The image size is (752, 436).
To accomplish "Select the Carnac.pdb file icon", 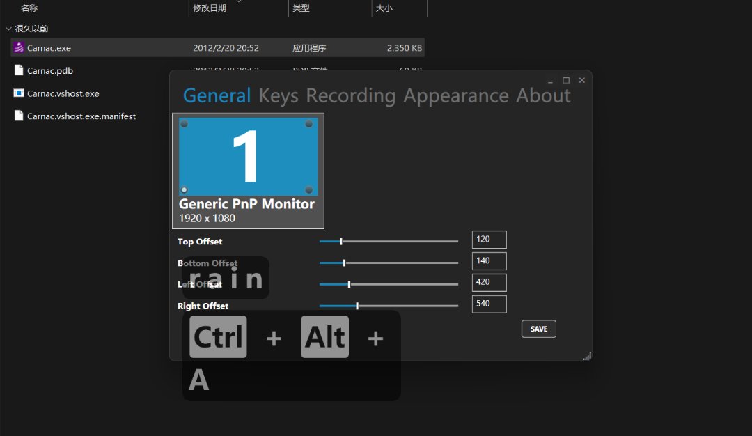I will coord(19,70).
